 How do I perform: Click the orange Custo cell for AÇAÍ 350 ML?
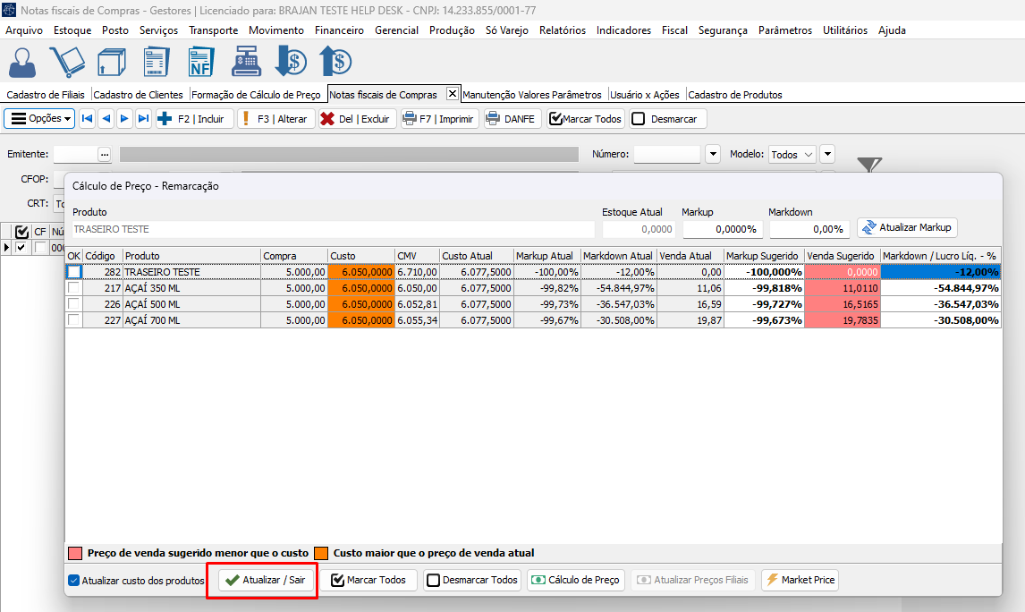(x=360, y=288)
